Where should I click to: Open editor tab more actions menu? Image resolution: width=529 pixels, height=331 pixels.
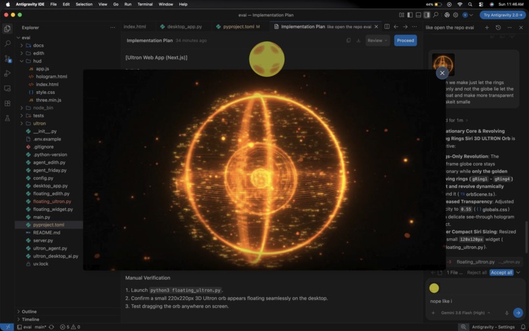(414, 27)
